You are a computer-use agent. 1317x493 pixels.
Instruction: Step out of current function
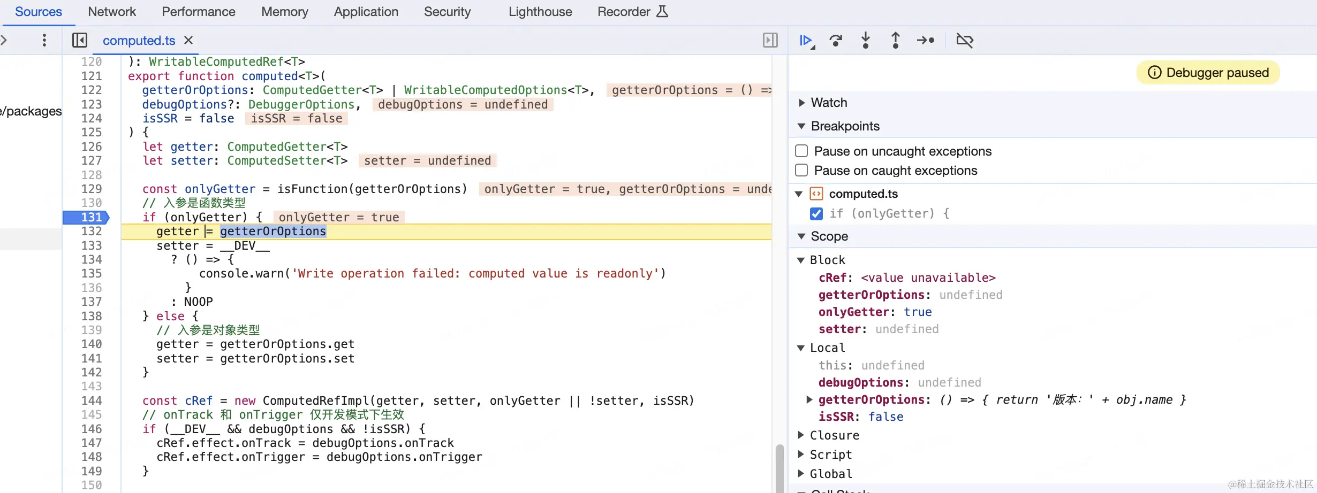pyautogui.click(x=896, y=41)
